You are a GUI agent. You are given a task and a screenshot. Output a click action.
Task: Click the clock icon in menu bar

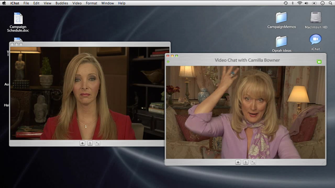322,3
